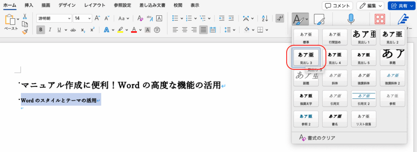This screenshot has width=417, height=152.
Task: Toggle Italic formatting
Action: [x=50, y=30]
